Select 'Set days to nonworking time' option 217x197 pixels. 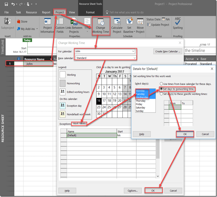[161, 89]
